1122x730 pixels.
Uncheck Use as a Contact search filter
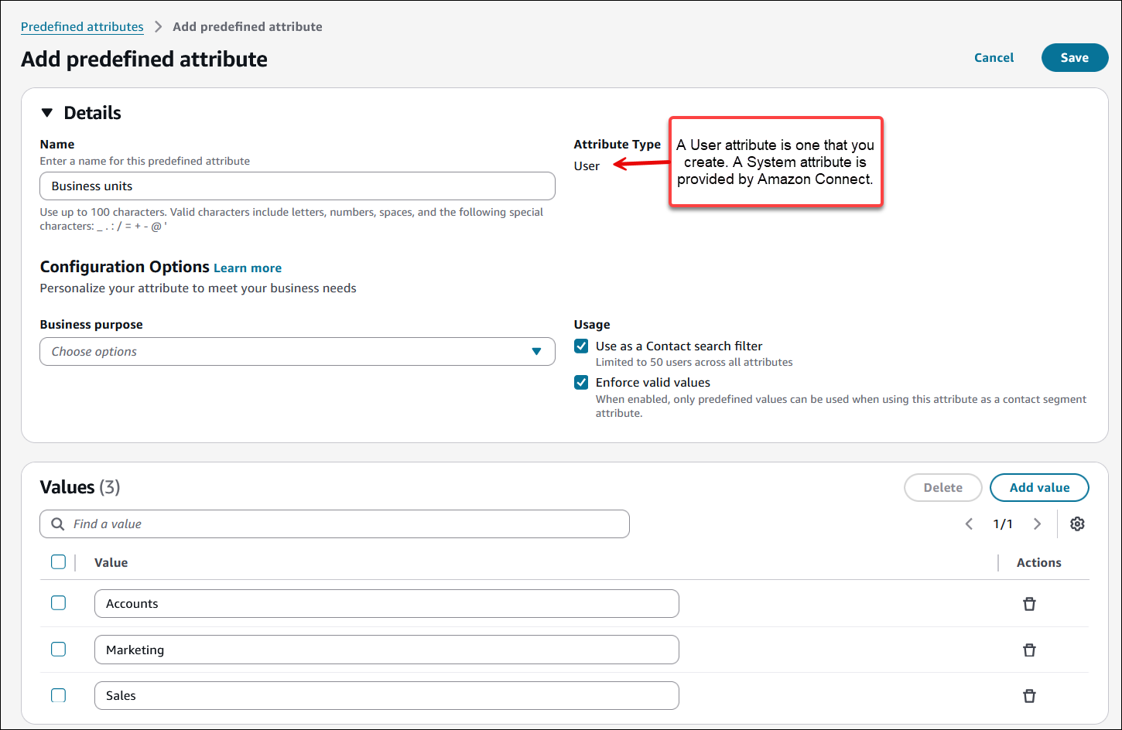tap(581, 346)
